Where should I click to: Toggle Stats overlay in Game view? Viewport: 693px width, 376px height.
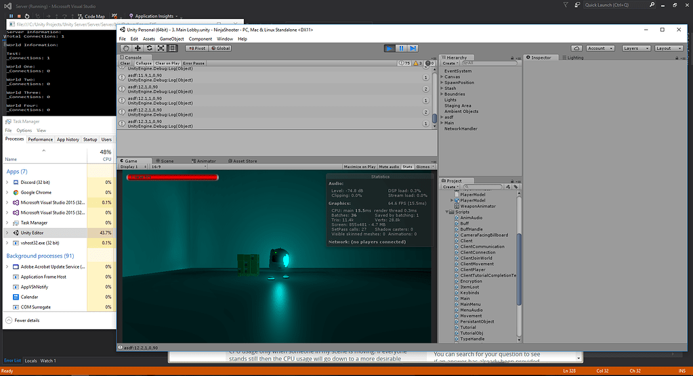pos(407,166)
